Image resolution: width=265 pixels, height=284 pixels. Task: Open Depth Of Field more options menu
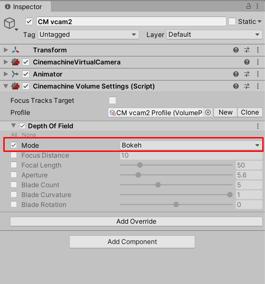(x=258, y=126)
